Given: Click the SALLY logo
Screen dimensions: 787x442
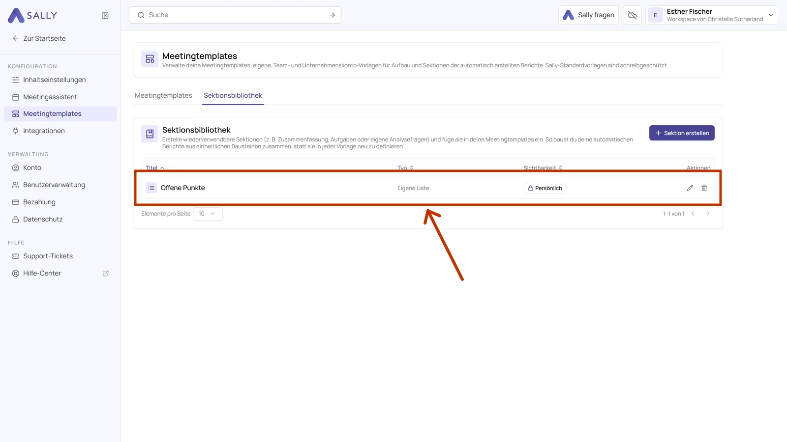Looking at the screenshot, I should [x=32, y=15].
